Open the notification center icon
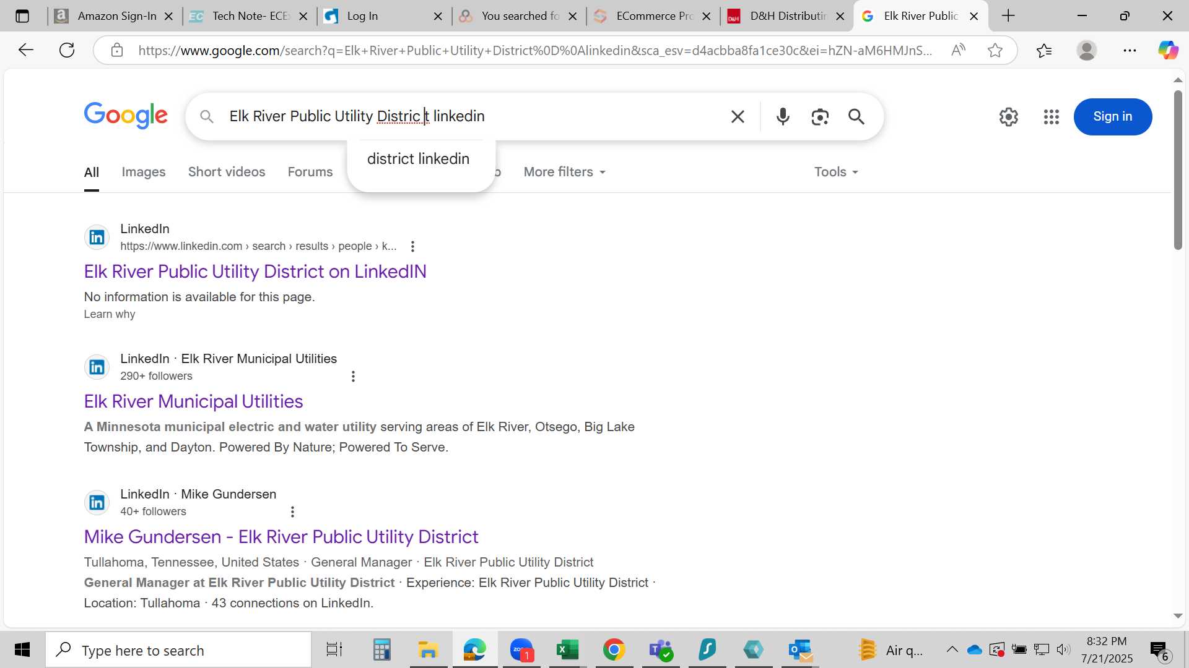The height and width of the screenshot is (668, 1189). coord(1159,650)
